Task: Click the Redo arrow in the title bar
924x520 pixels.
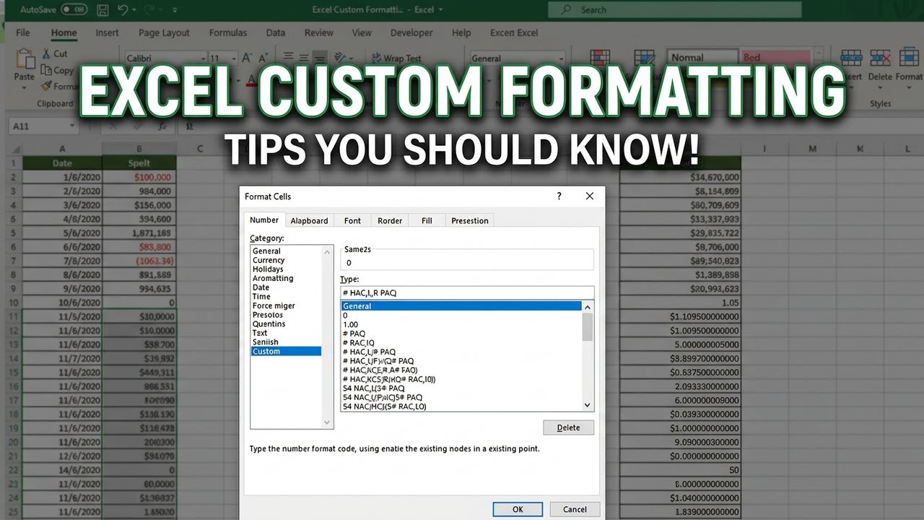Action: point(147,10)
